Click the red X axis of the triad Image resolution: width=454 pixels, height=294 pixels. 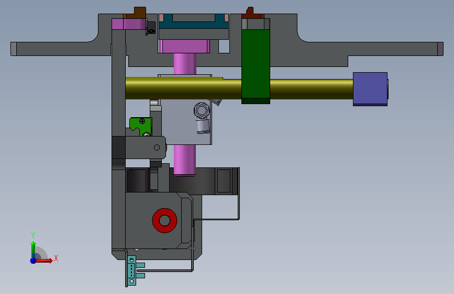(x=44, y=261)
